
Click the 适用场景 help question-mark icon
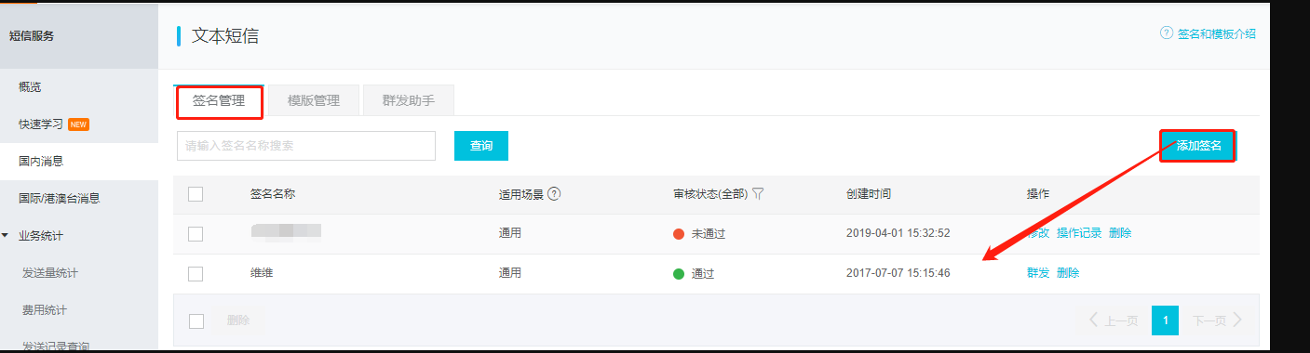(554, 194)
